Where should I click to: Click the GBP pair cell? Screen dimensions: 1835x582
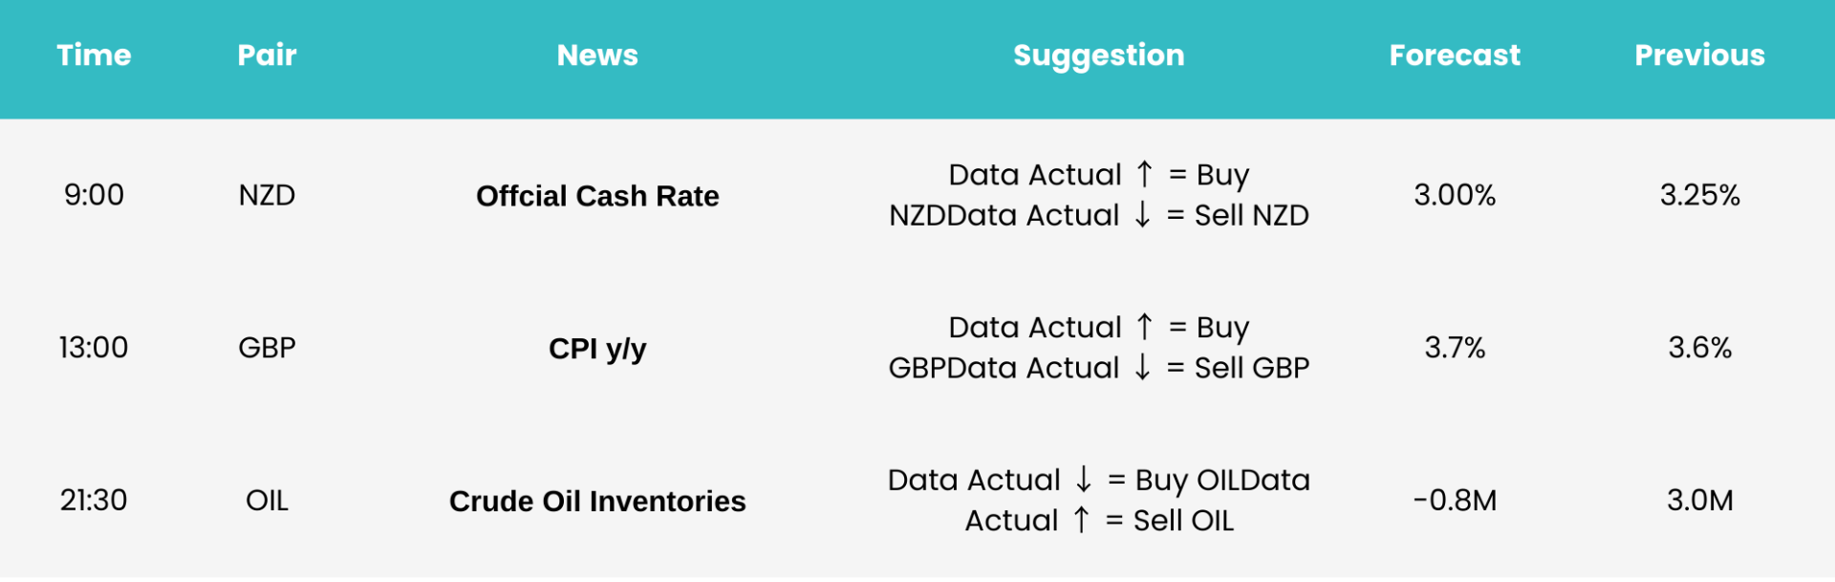click(x=267, y=348)
